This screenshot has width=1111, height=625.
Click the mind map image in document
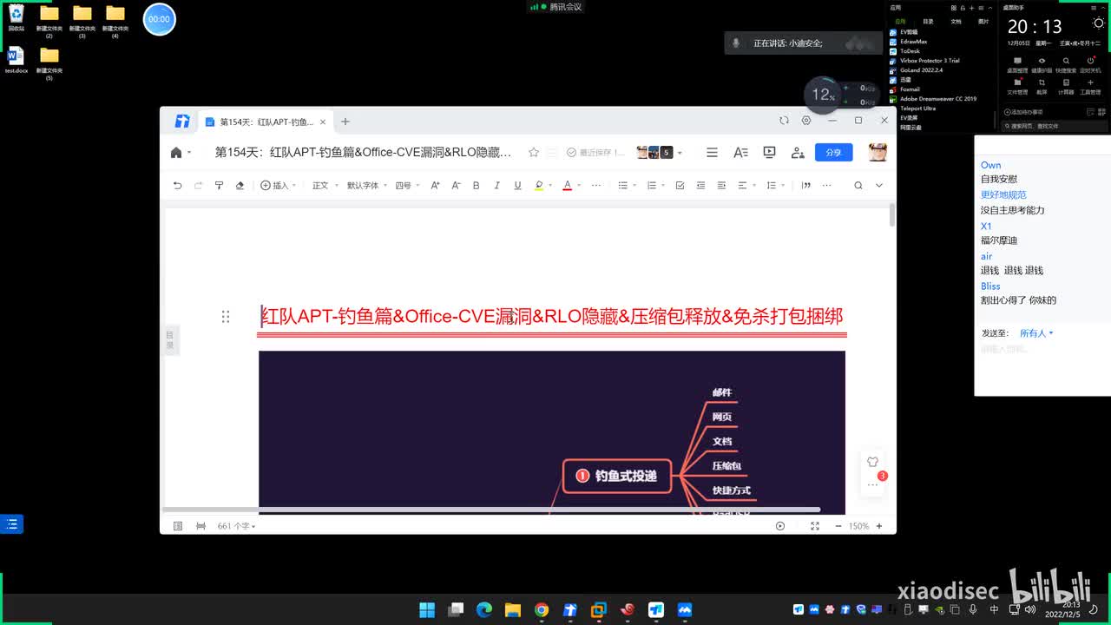(552, 432)
